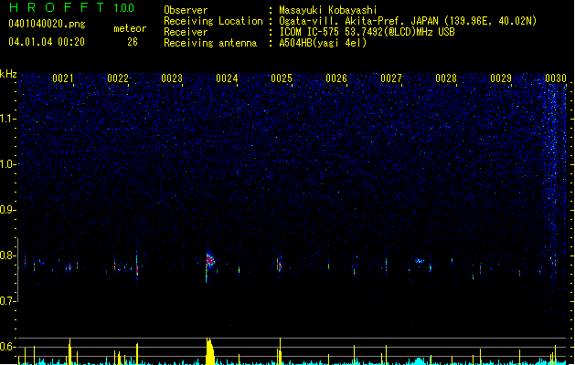Click the kHz axis unit label
The height and width of the screenshot is (365, 575).
(x=8, y=74)
